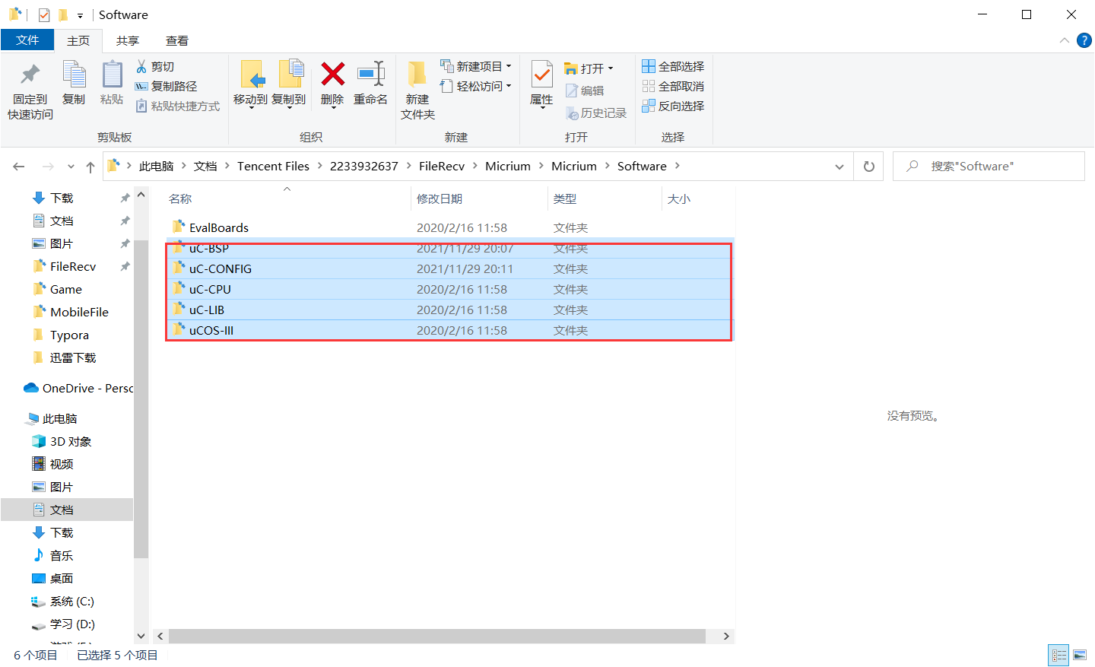1095x667 pixels.
Task: Open the Copy To (复制到) menu
Action: (289, 84)
